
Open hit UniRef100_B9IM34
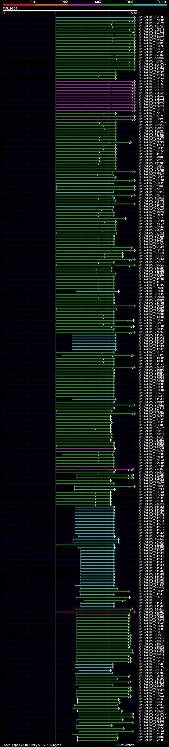[x=152, y=26]
